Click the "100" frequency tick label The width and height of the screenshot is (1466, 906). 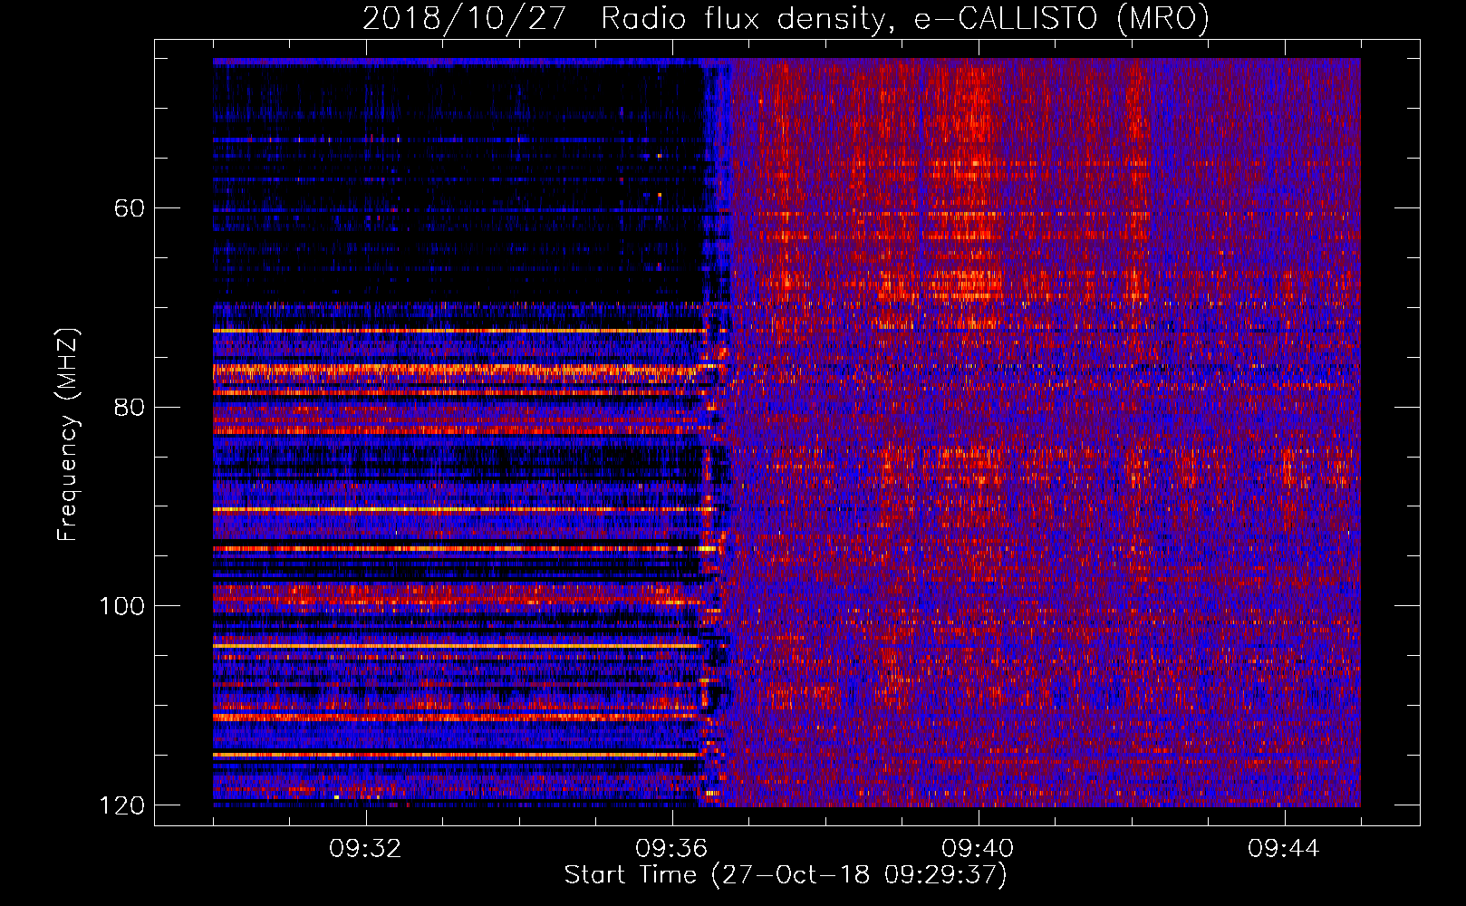[x=121, y=606]
